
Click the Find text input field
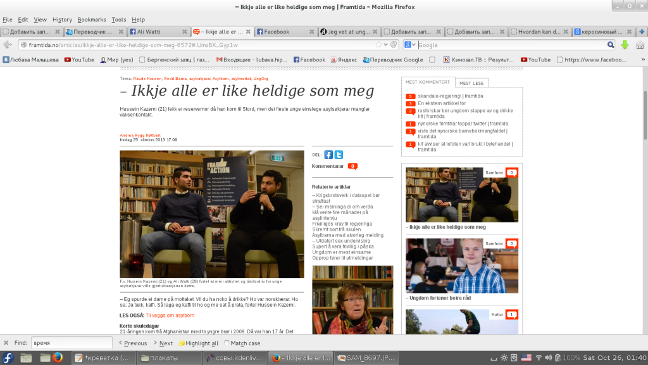[x=71, y=343]
